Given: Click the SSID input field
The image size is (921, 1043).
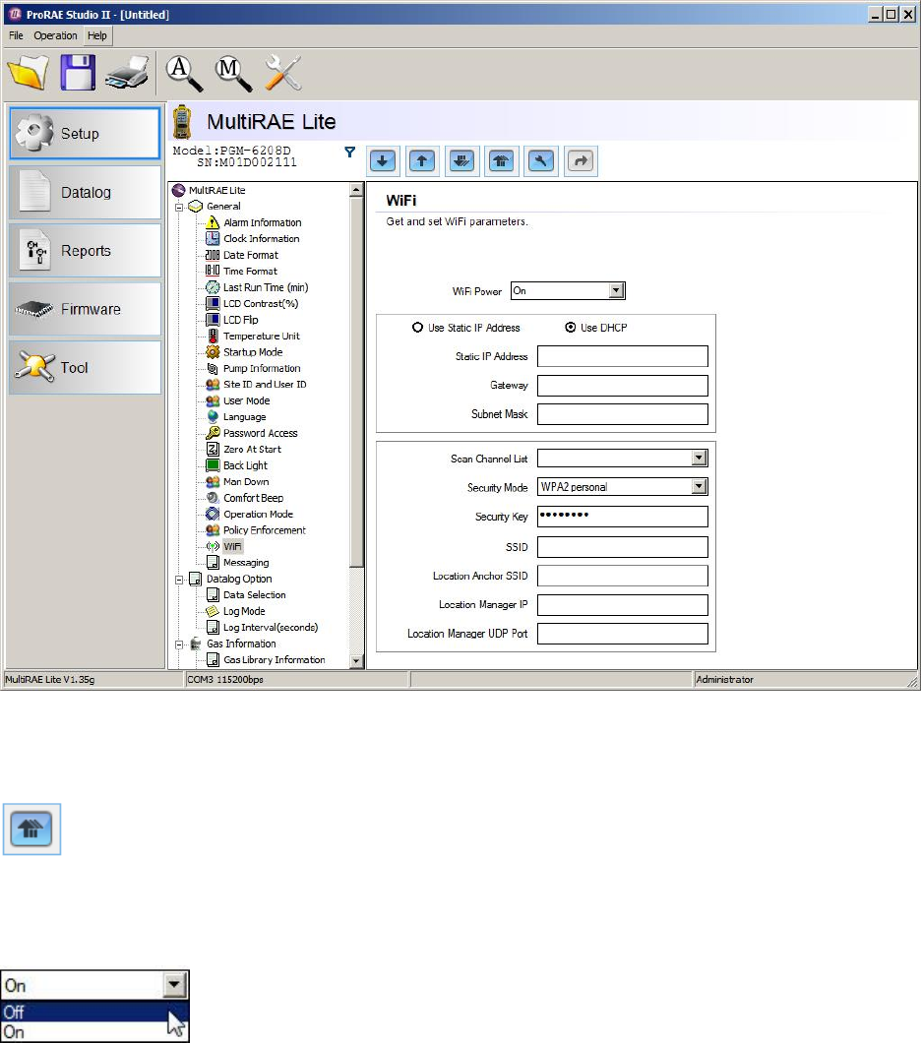Looking at the screenshot, I should click(623, 547).
